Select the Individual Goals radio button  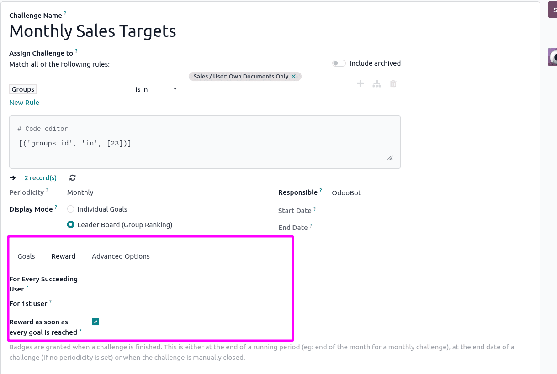[x=70, y=209]
